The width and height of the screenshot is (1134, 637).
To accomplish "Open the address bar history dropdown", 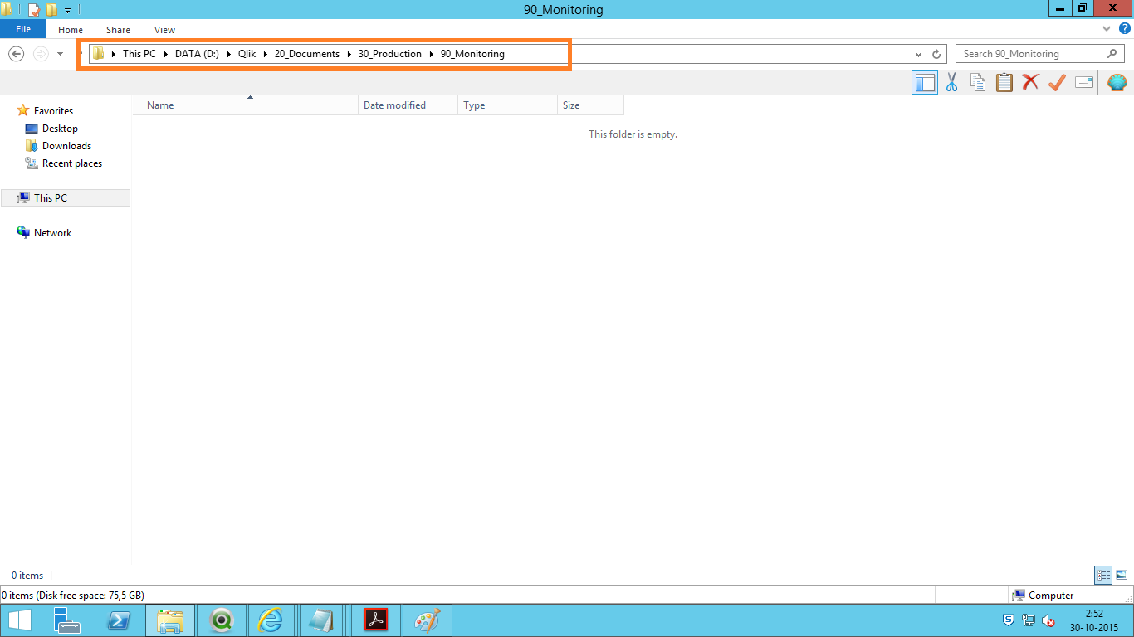I will [x=918, y=54].
